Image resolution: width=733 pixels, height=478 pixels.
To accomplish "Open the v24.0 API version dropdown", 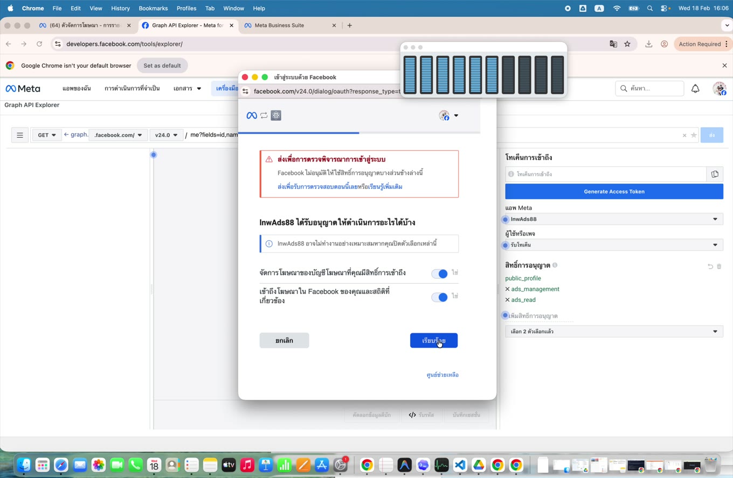I will point(166,135).
